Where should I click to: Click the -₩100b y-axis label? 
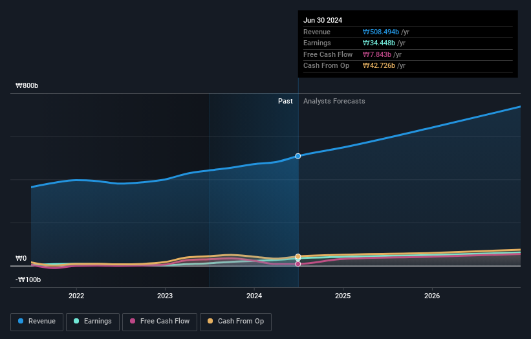(x=28, y=279)
